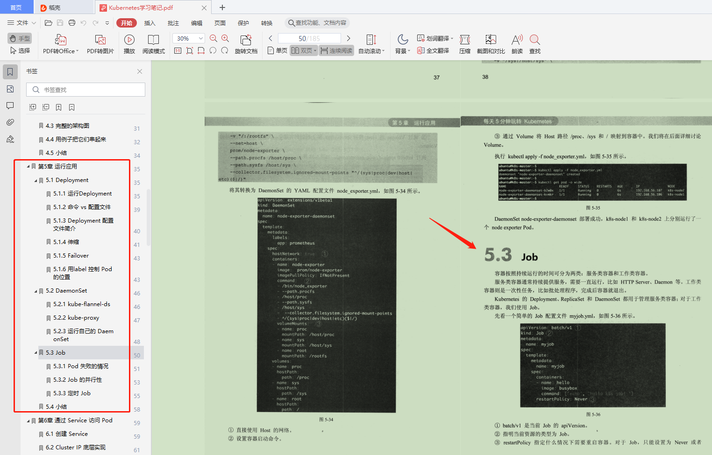The height and width of the screenshot is (455, 712).
Task: Switch to the 保护 ribbon tab
Action: (243, 23)
